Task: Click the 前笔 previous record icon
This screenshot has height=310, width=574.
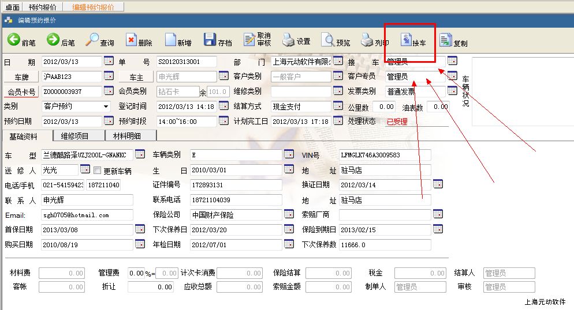Action: [14, 40]
